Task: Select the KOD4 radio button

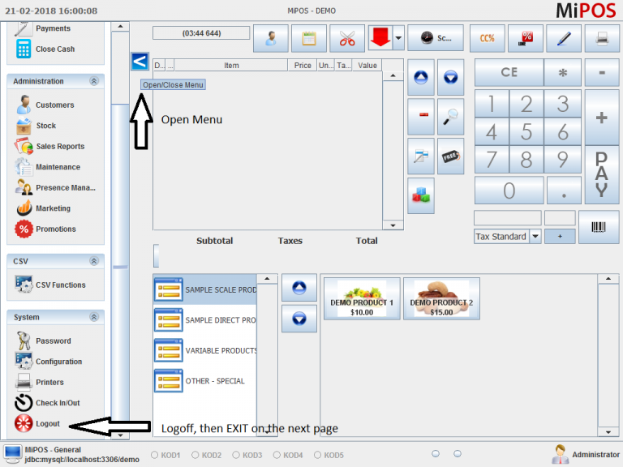Action: tap(277, 455)
